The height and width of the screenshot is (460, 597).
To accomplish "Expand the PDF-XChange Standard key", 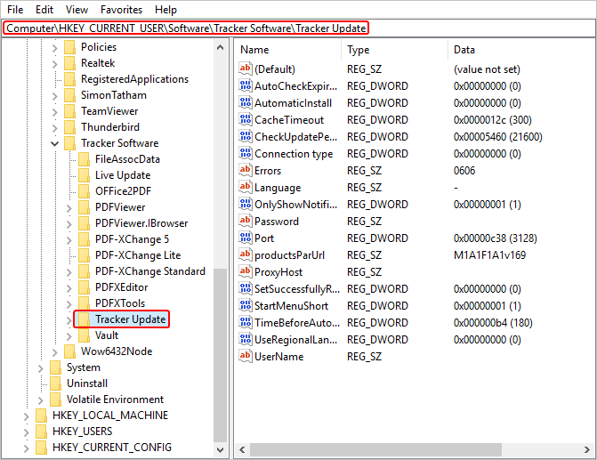I will point(69,272).
